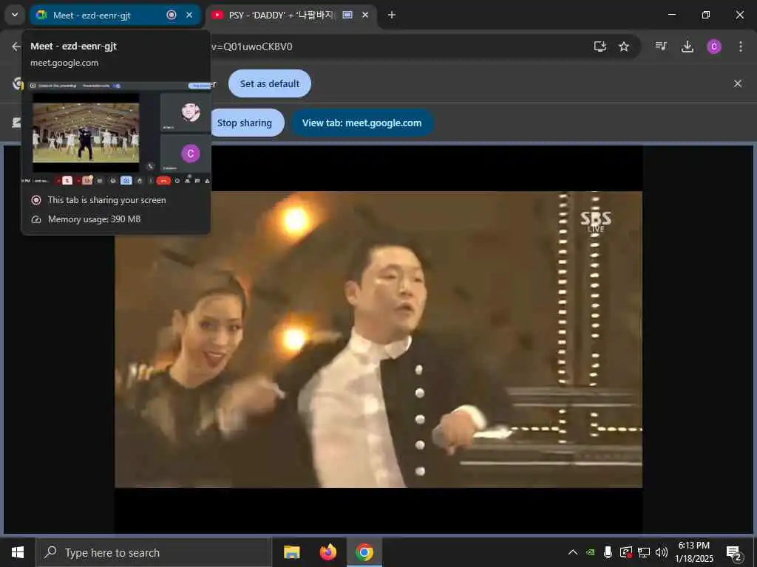Close the Meet - ezd-eenr-gjt tab
The image size is (757, 567).
tap(189, 15)
